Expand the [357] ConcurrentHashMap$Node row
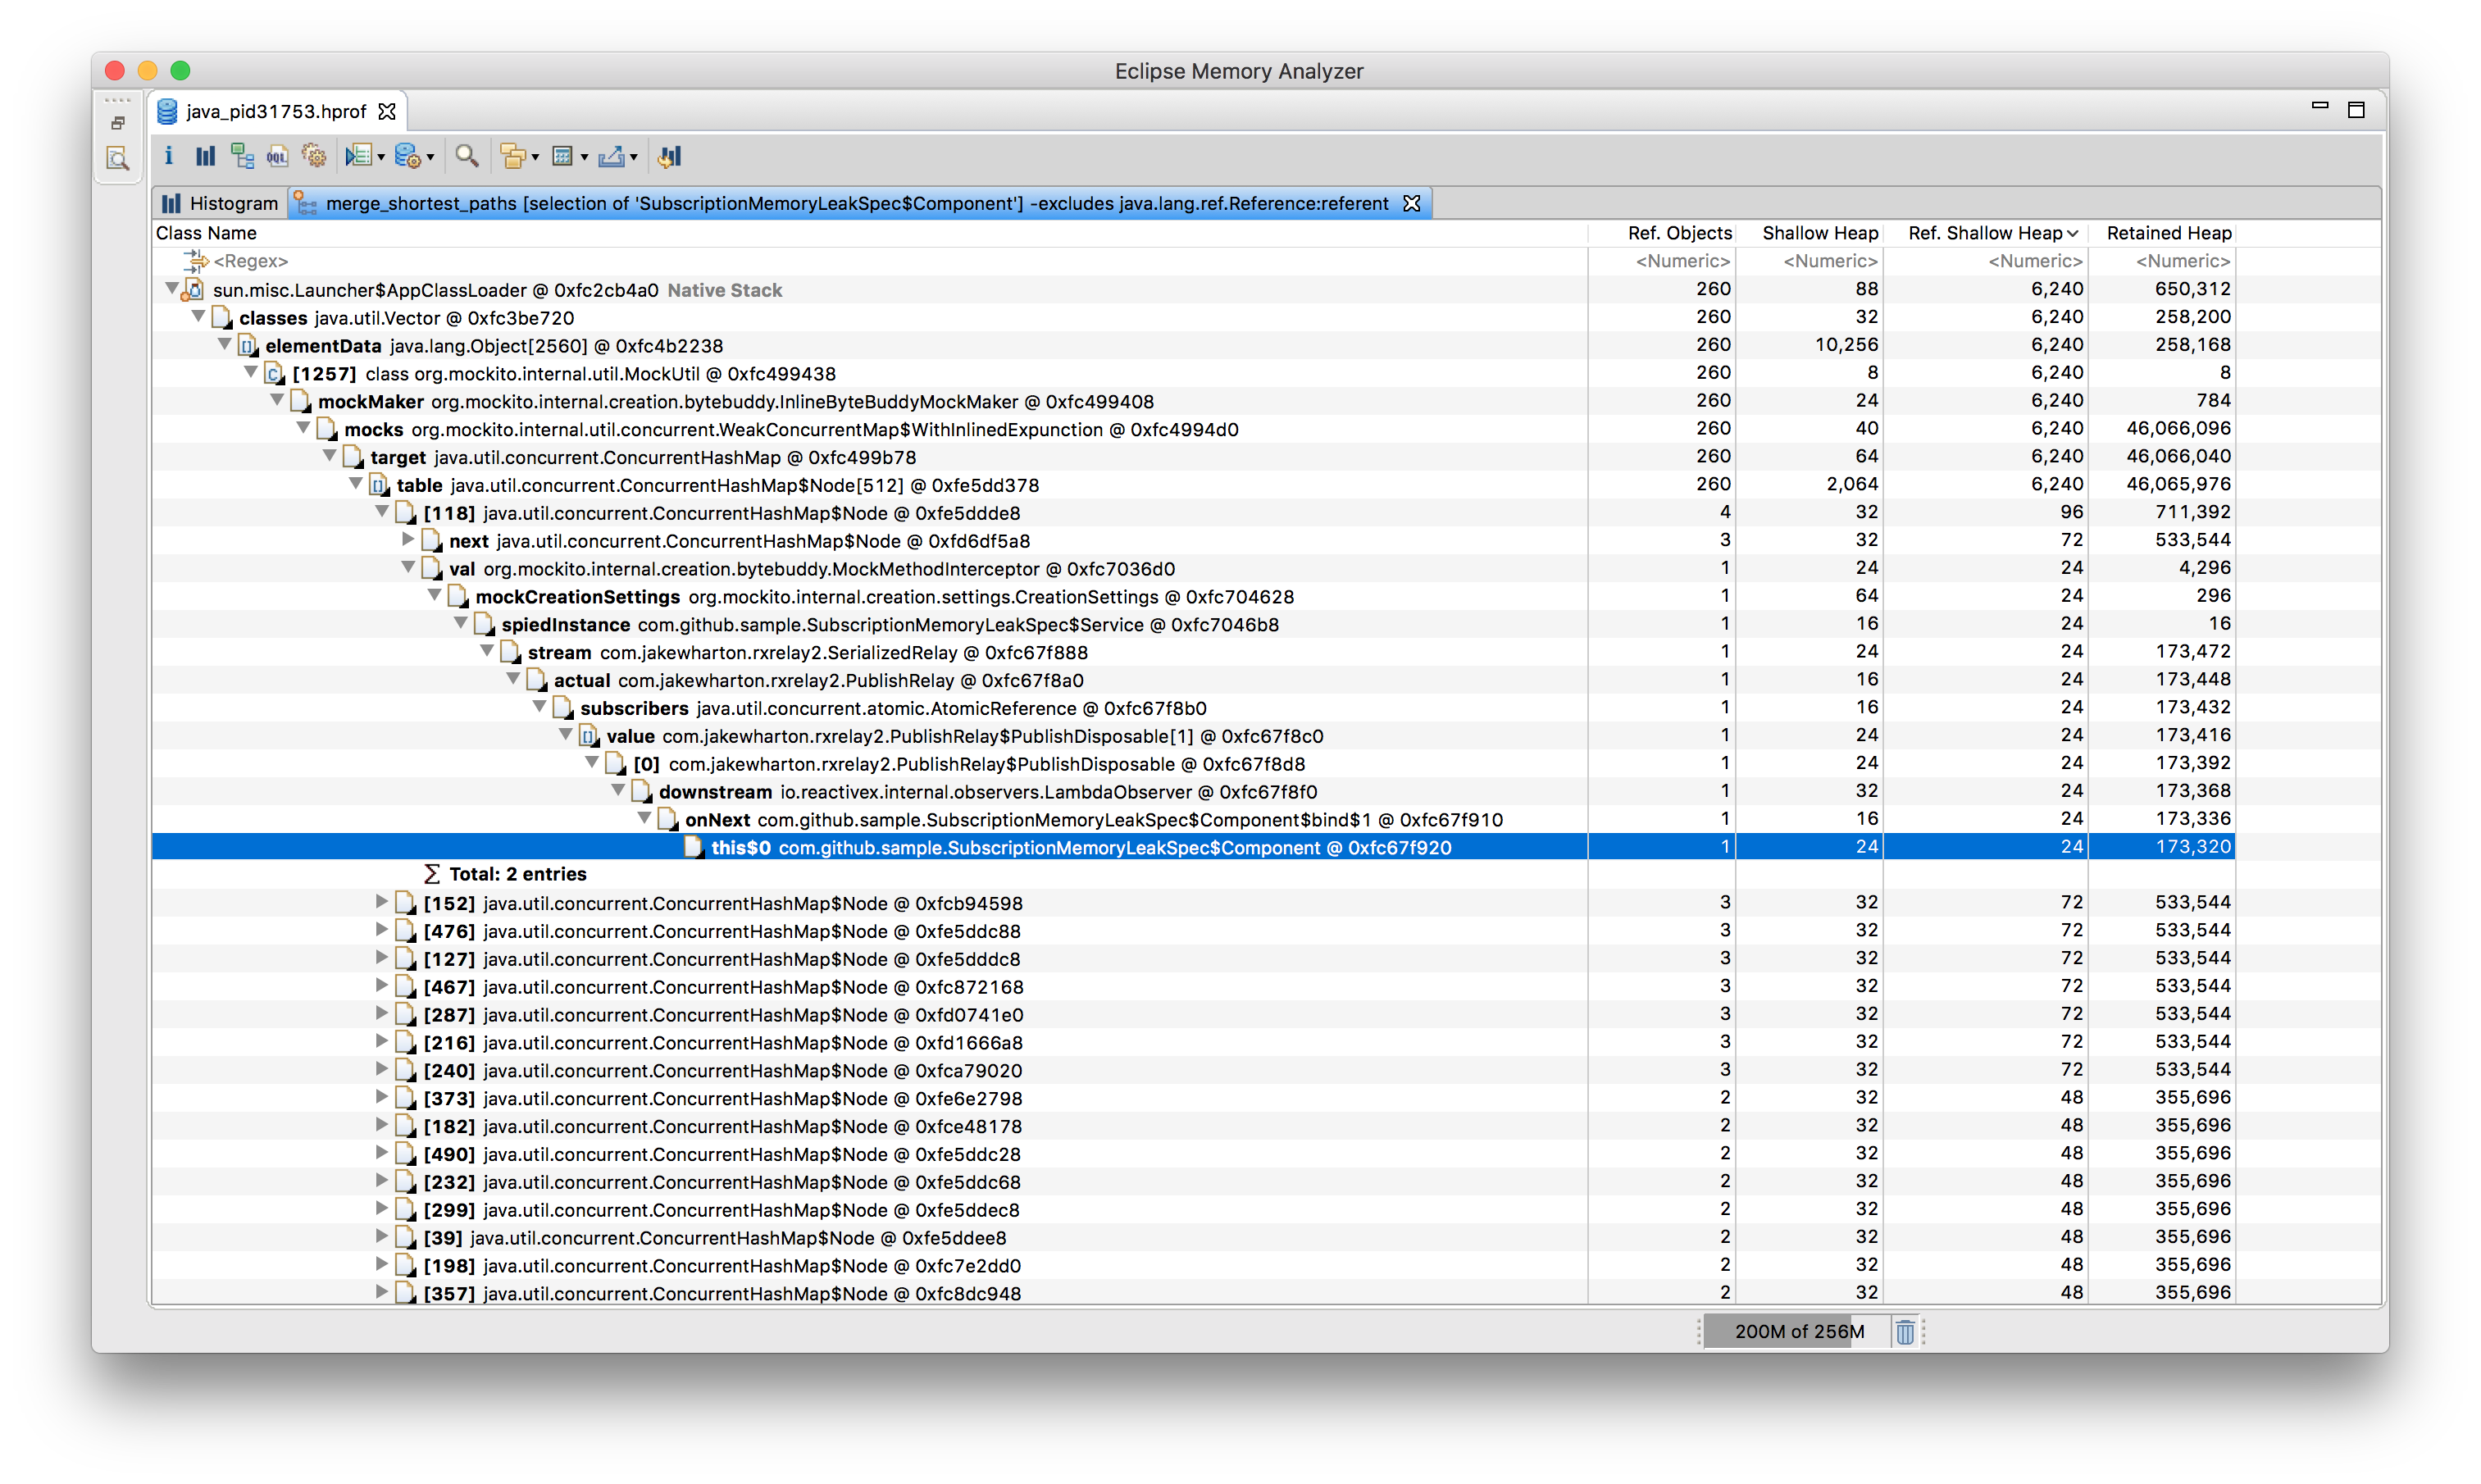 click(x=381, y=1292)
